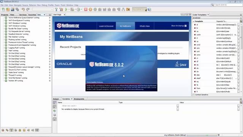
Task: Click the green diamond icon beside the Variables list
Action: pos(55,111)
